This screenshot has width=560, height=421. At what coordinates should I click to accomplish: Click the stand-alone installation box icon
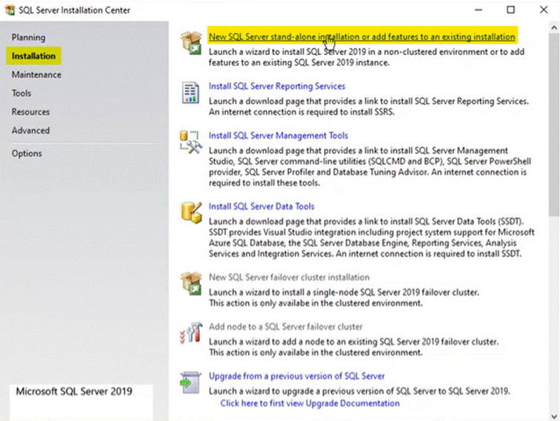tap(191, 43)
